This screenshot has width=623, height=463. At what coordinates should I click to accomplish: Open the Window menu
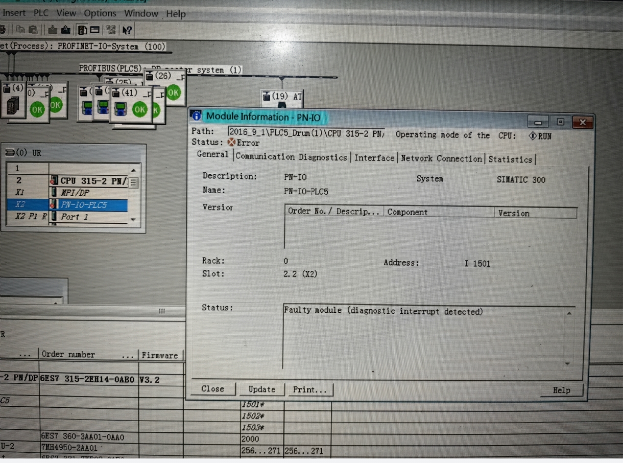click(141, 13)
